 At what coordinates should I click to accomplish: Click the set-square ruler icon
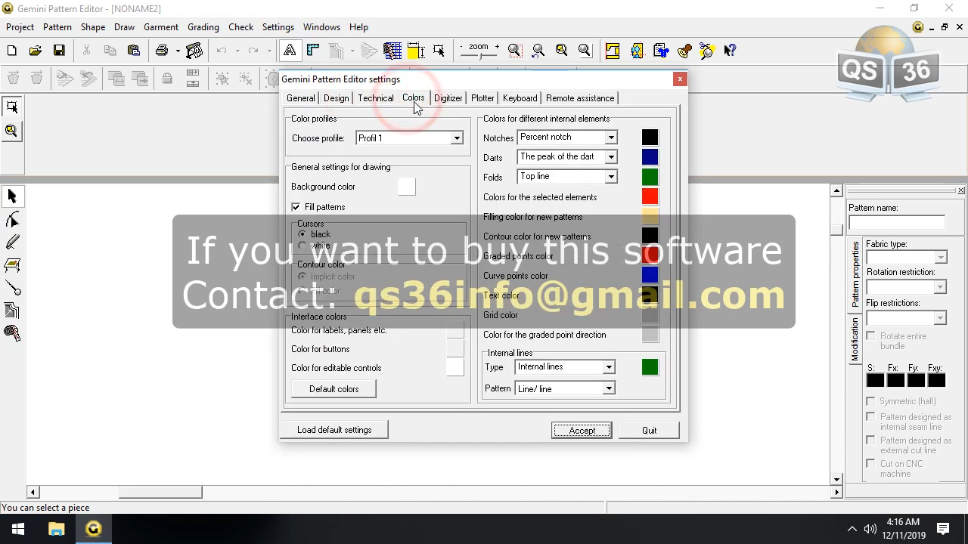313,51
